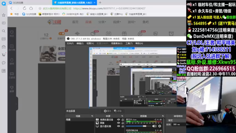
Task: Expand the 视频 dropdown in the Douyu navigation
Action: coord(117,22)
